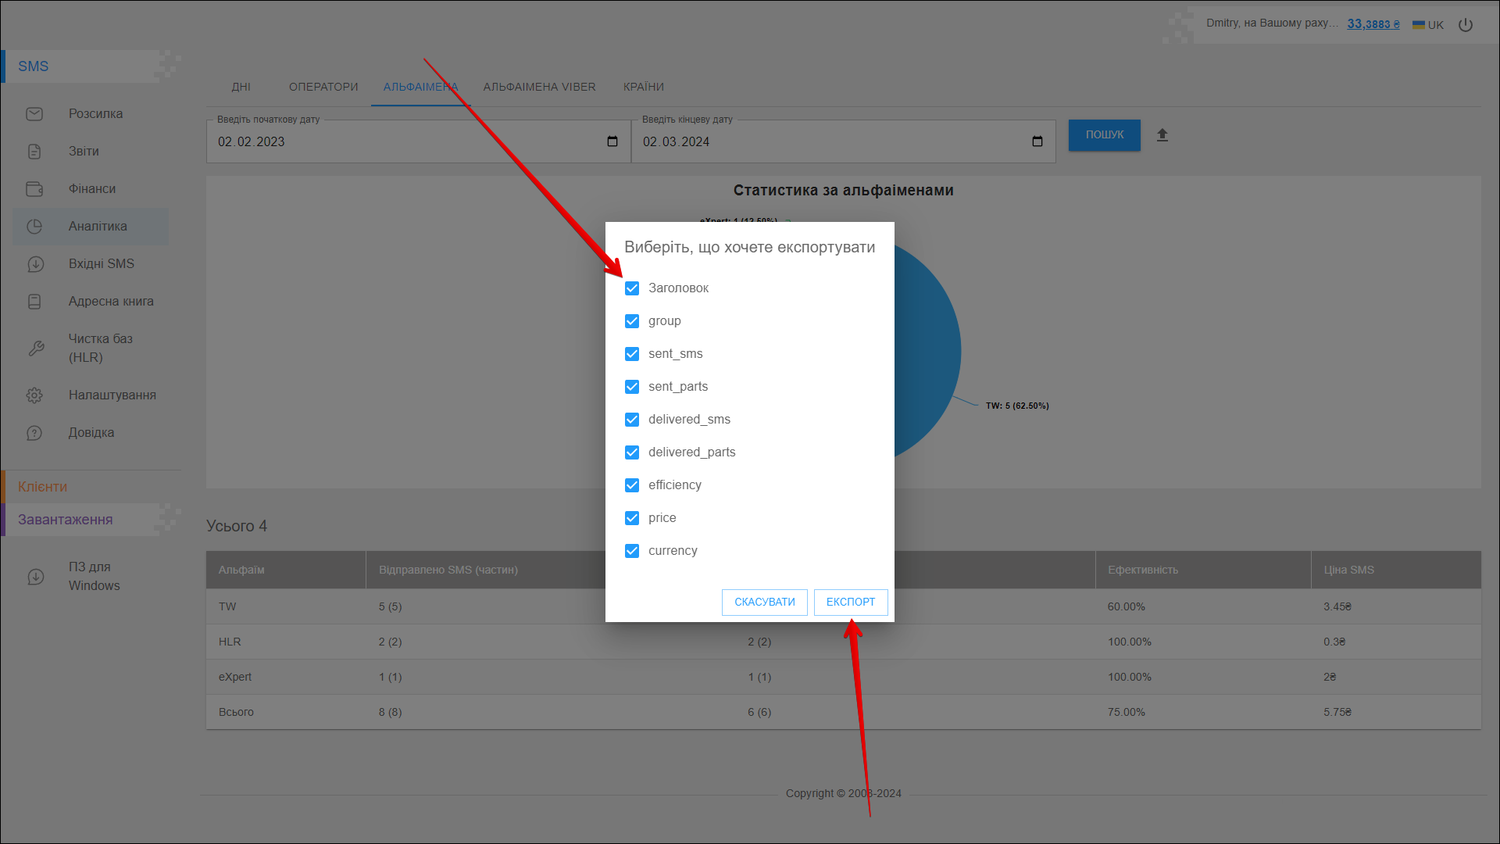Toggle the efficiency checkbox

632,485
